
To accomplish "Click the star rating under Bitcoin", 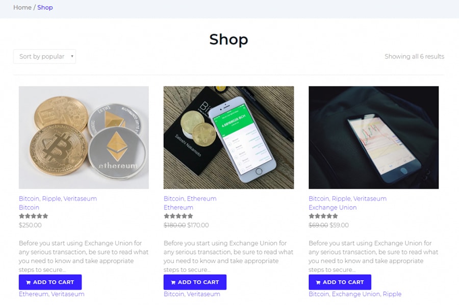I will tap(34, 216).
